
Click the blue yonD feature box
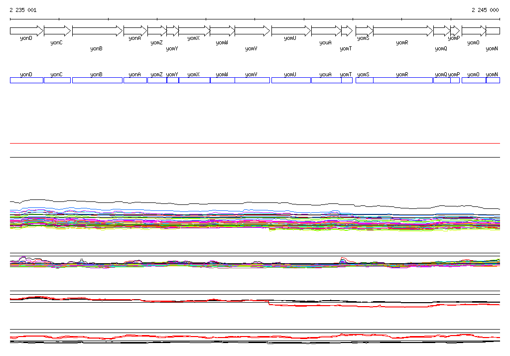point(27,80)
